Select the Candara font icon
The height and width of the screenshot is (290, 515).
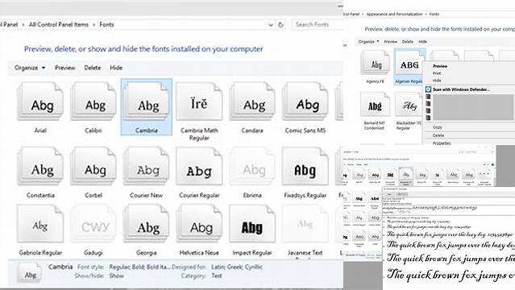[252, 101]
